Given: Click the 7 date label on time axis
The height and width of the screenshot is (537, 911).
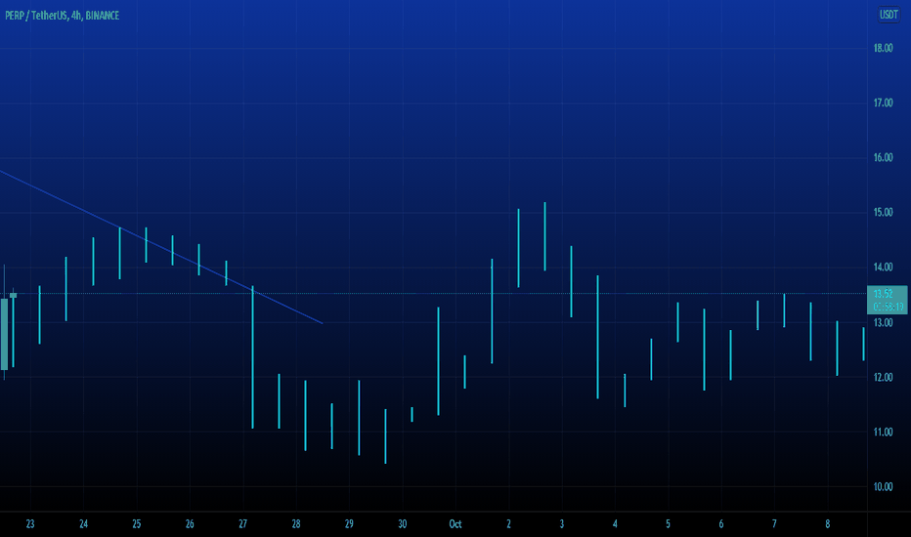Looking at the screenshot, I should (x=774, y=524).
